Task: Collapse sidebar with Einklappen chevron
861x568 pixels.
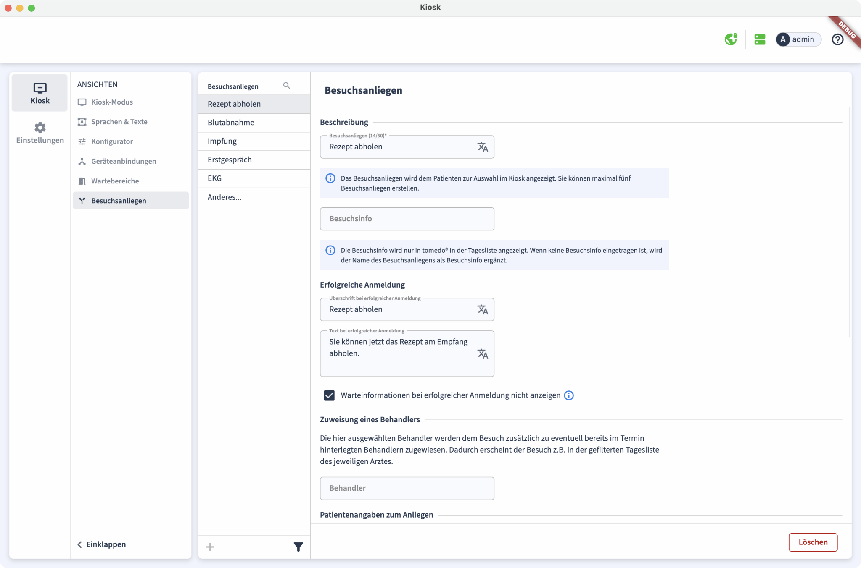Action: point(79,544)
